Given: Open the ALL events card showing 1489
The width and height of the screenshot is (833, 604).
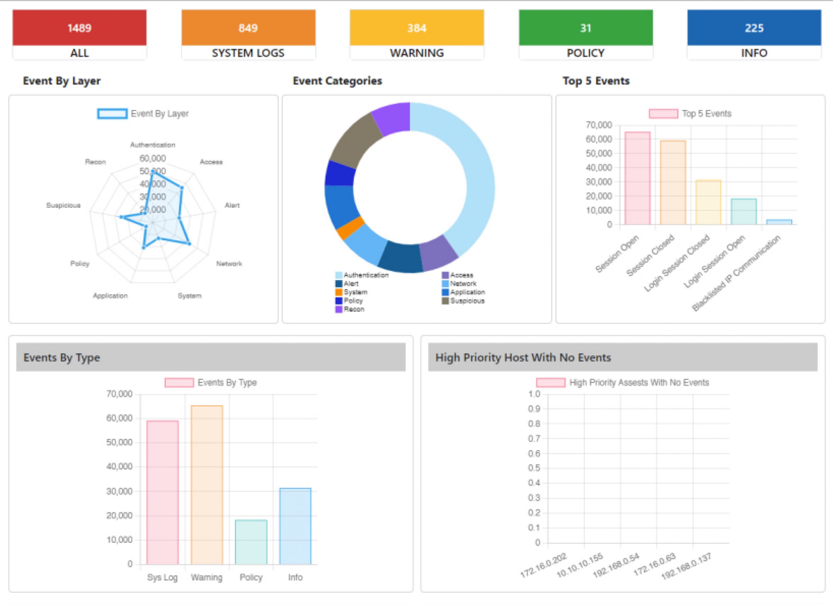Looking at the screenshot, I should (79, 34).
